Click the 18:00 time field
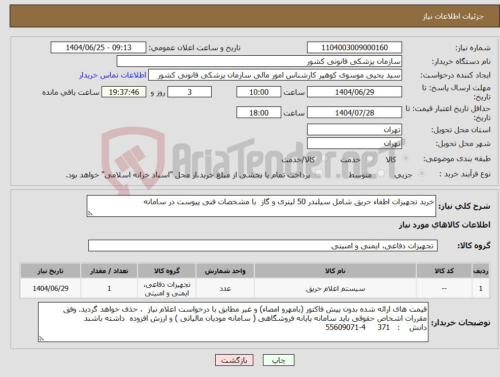Screen dimensions: 500x377 (x=258, y=112)
